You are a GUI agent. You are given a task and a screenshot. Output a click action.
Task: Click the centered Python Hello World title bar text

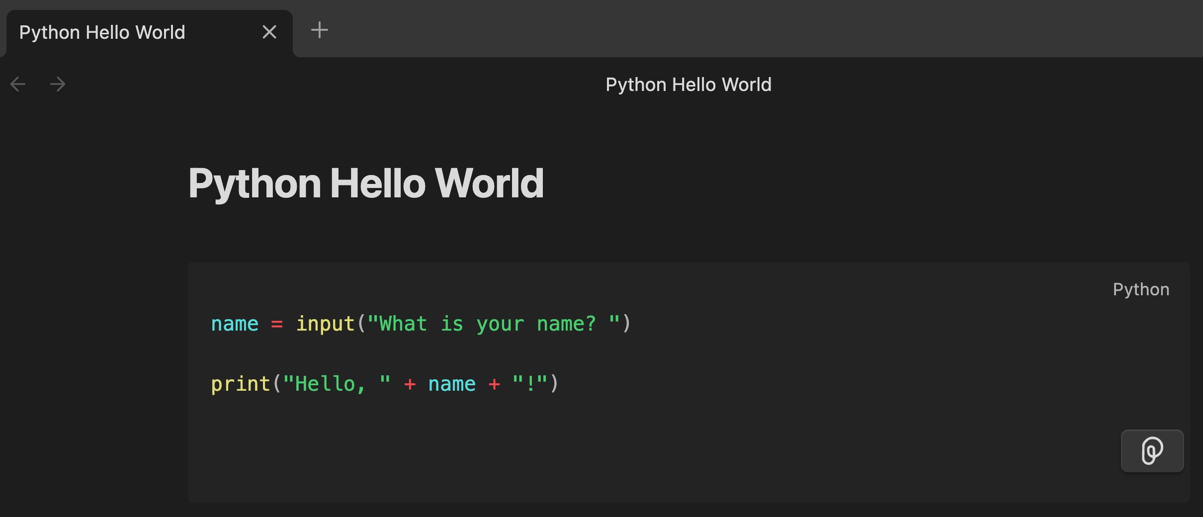[688, 84]
